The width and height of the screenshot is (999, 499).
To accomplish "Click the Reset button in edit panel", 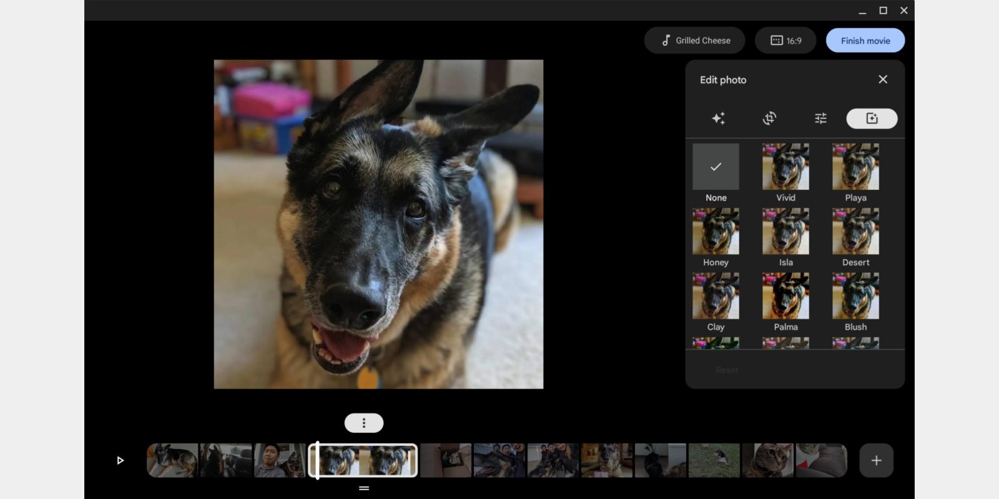I will point(727,370).
